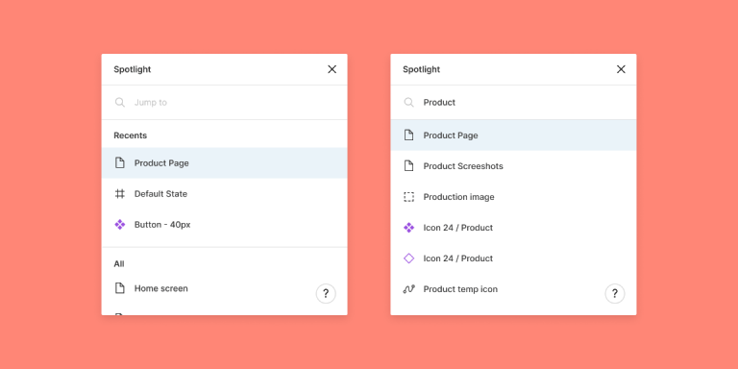Open help in left Spotlight panel
Viewport: 738px width, 369px height.
[x=326, y=294]
